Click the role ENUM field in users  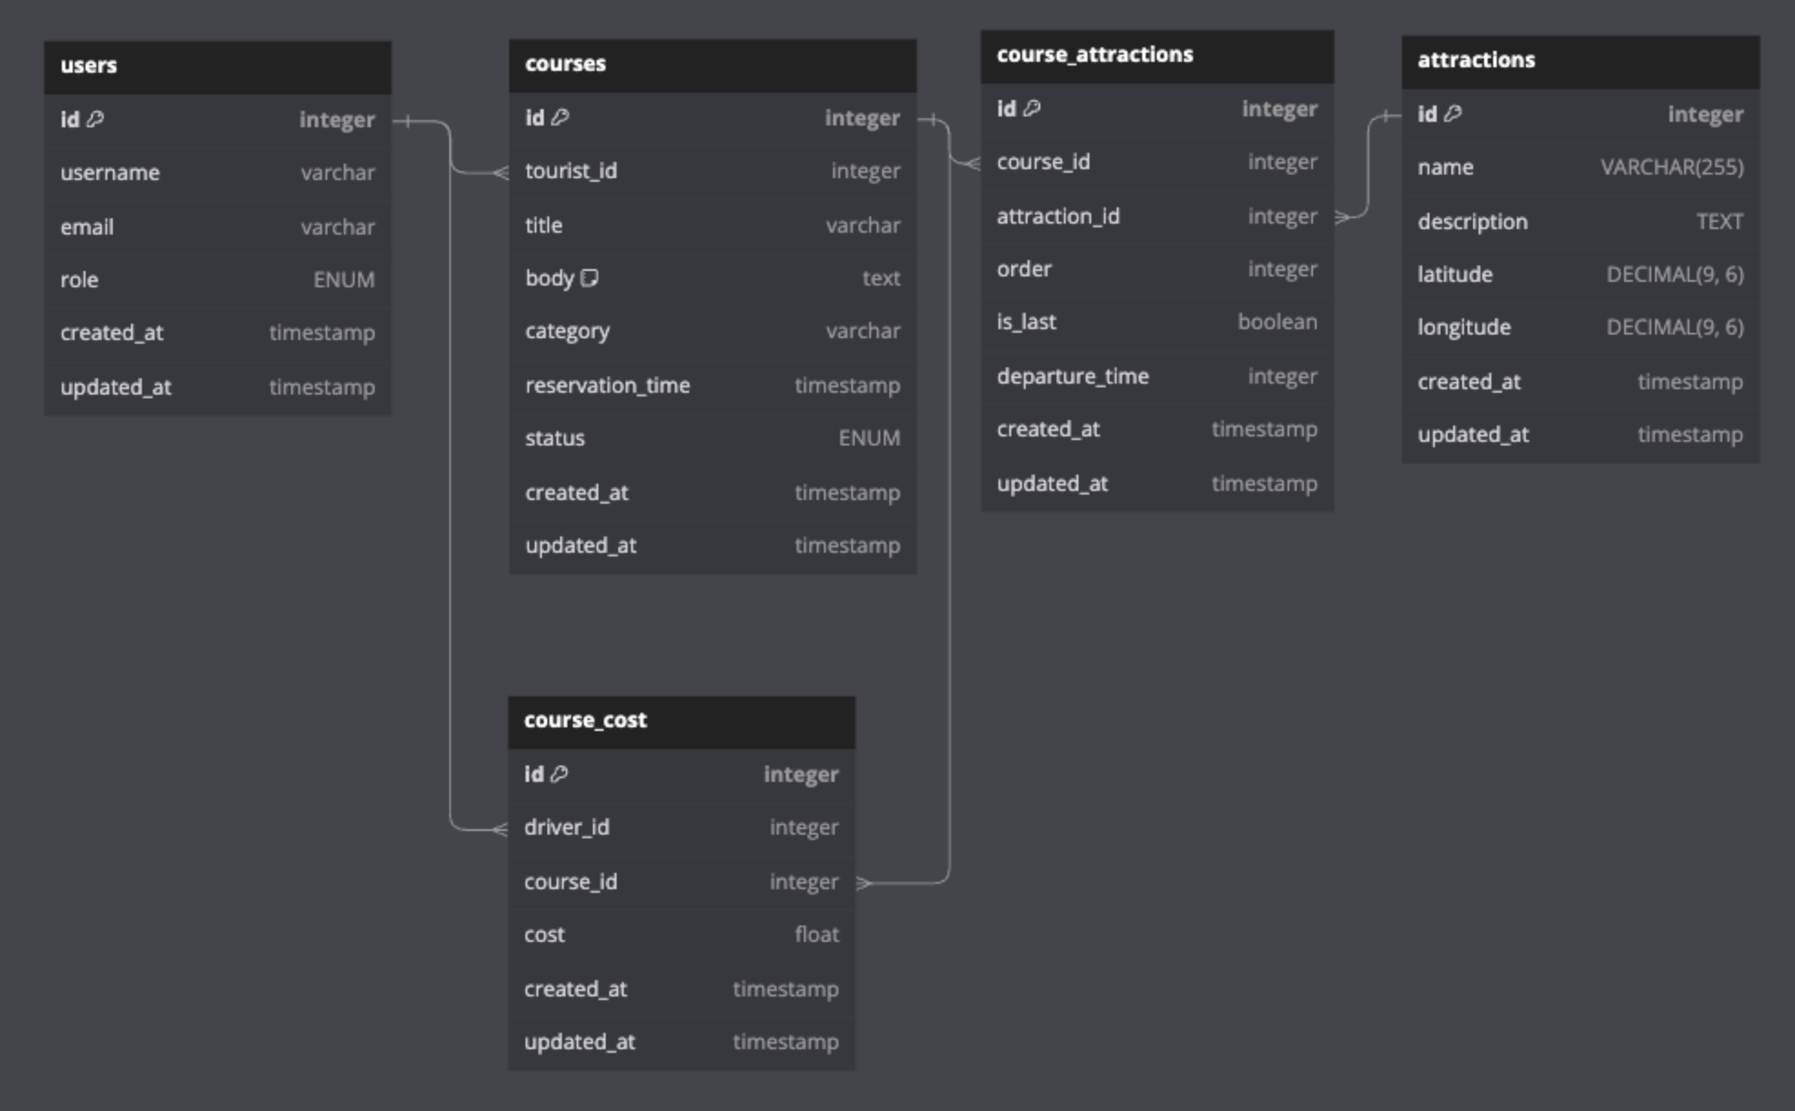click(217, 280)
